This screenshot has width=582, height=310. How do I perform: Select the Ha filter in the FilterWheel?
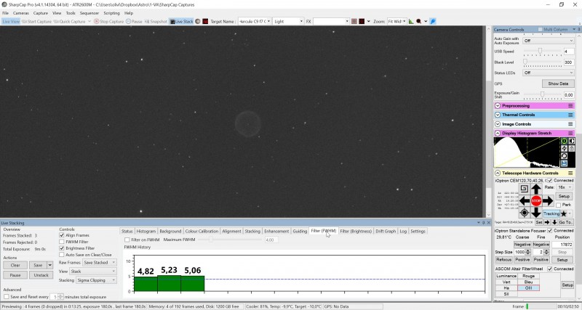[506, 287]
